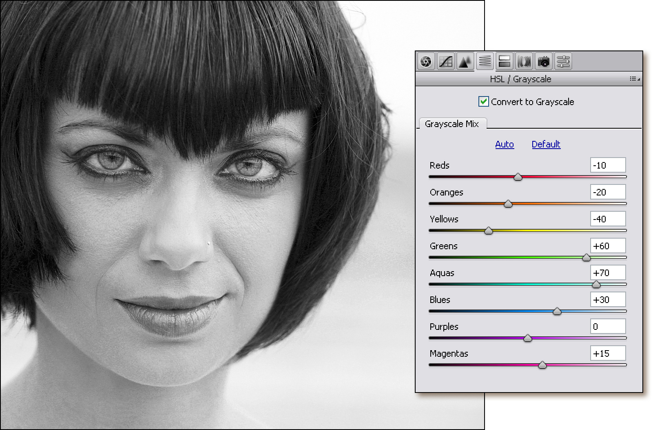Image resolution: width=653 pixels, height=430 pixels.
Task: Click the Reds slider handle
Action: click(518, 177)
